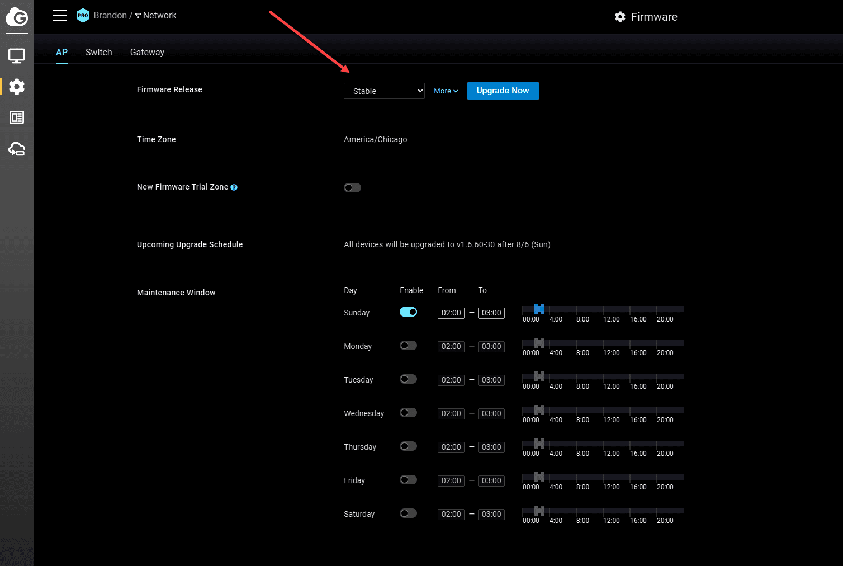The height and width of the screenshot is (566, 843).
Task: Click the Saturday timeline slider handle
Action: pos(539,511)
